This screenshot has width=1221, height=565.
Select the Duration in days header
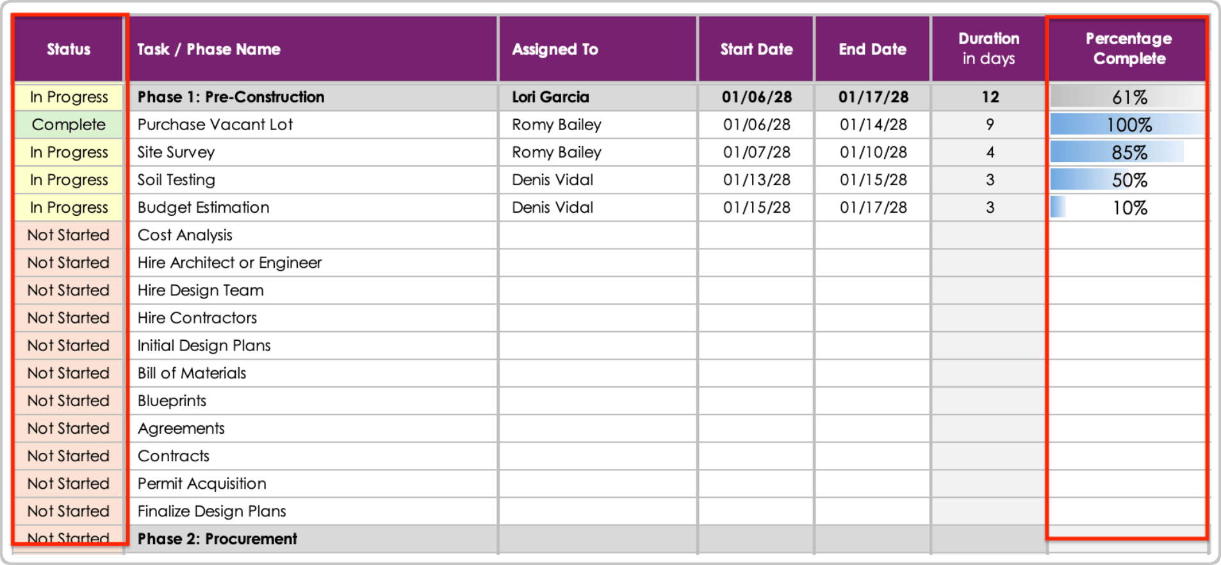pyautogui.click(x=988, y=49)
